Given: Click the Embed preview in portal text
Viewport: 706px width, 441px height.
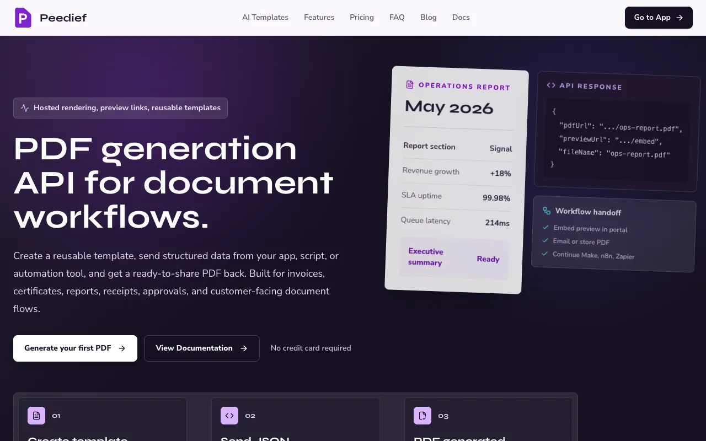Looking at the screenshot, I should tap(591, 229).
